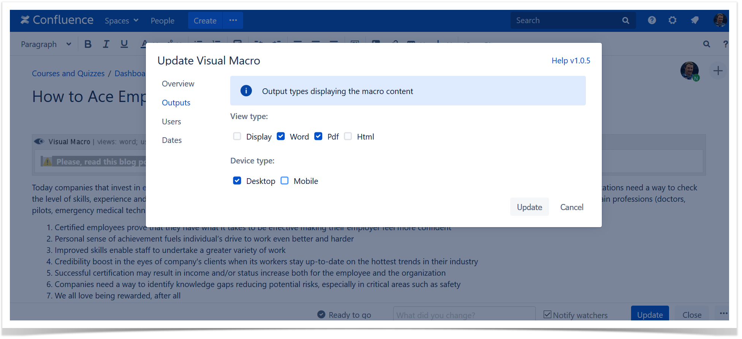742x339 pixels.
Task: Focus the 'What did you change?' field
Action: tap(464, 315)
